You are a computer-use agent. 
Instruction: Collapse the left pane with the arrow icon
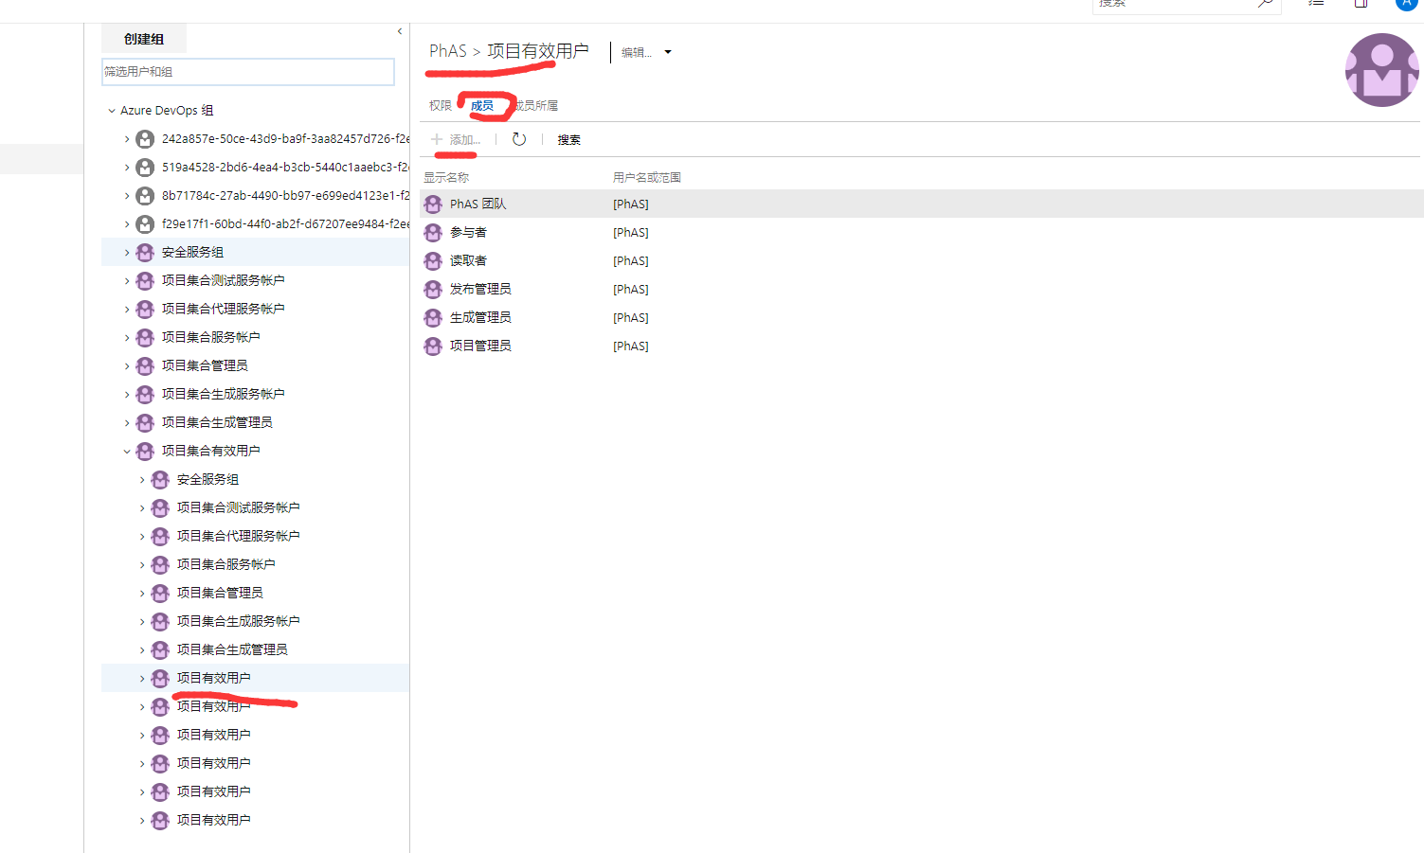click(400, 31)
